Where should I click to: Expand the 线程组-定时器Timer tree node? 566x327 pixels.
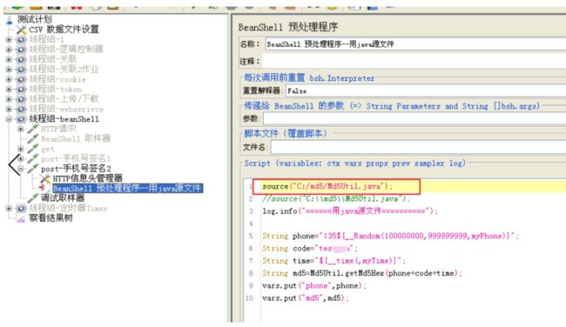point(9,209)
